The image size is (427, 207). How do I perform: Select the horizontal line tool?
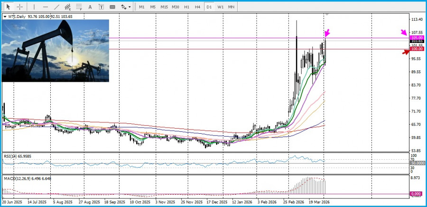(46, 7)
